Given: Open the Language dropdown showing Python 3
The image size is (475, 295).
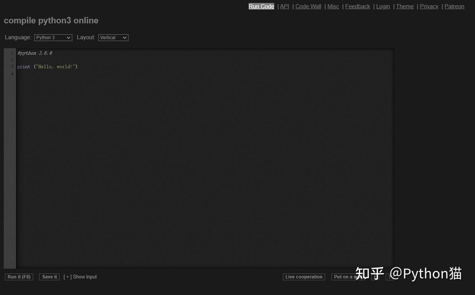Looking at the screenshot, I should [53, 37].
